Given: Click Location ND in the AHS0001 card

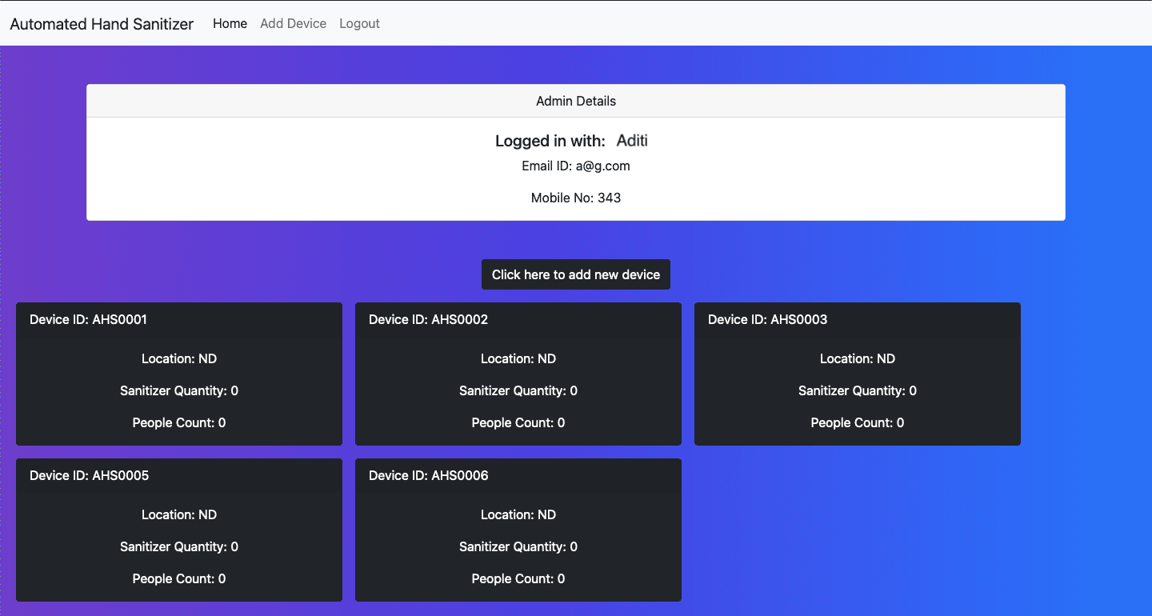Looking at the screenshot, I should tap(179, 359).
